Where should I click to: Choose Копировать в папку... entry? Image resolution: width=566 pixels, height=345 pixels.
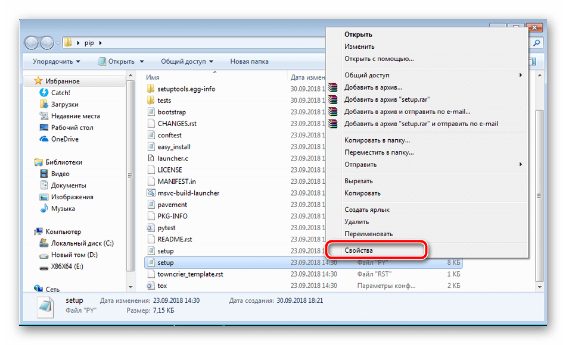click(377, 140)
